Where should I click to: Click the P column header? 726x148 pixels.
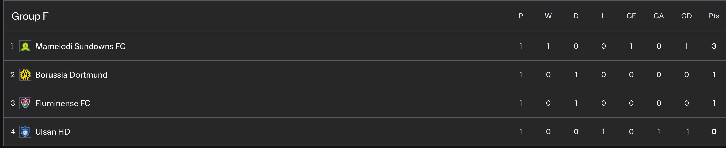pos(521,16)
